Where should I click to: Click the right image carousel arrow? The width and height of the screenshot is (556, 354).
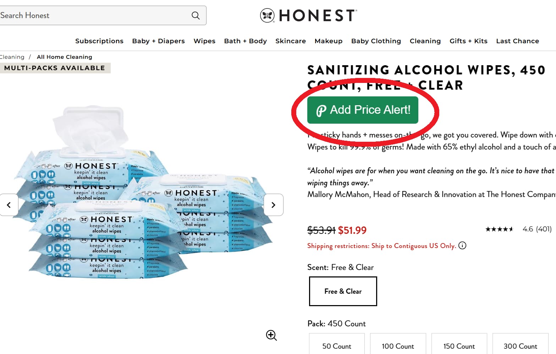[x=273, y=204]
